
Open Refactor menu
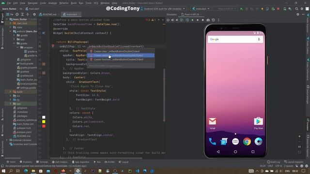[64, 3]
